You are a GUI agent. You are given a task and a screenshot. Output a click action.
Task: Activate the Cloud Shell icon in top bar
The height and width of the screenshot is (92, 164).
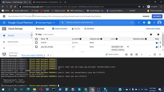click(139, 23)
